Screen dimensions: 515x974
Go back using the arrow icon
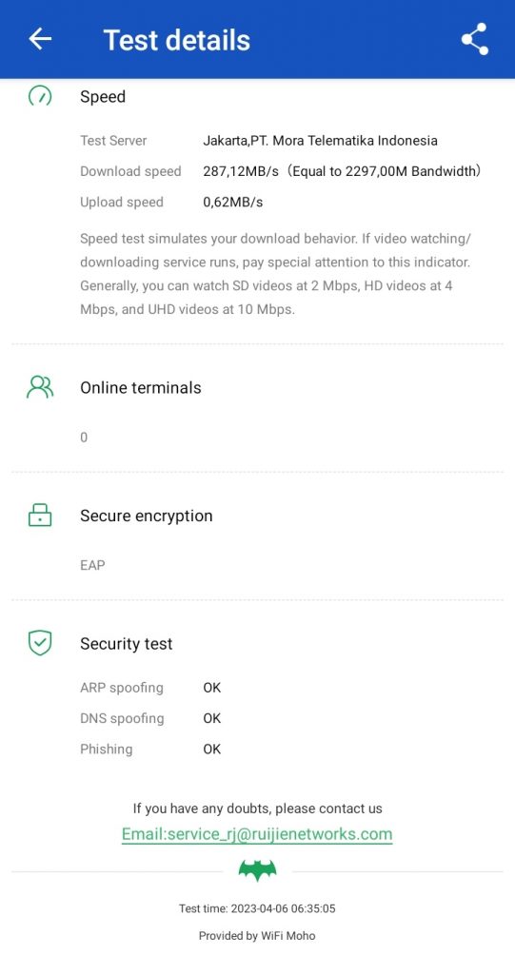coord(40,39)
